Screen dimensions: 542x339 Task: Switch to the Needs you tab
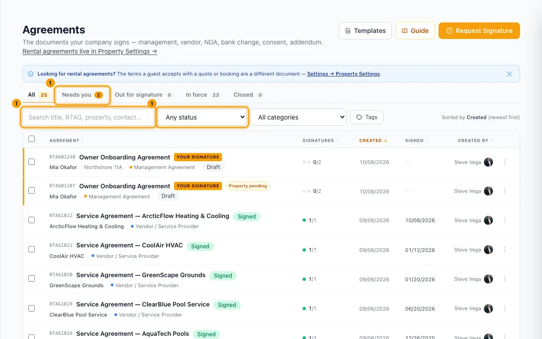[x=82, y=95]
